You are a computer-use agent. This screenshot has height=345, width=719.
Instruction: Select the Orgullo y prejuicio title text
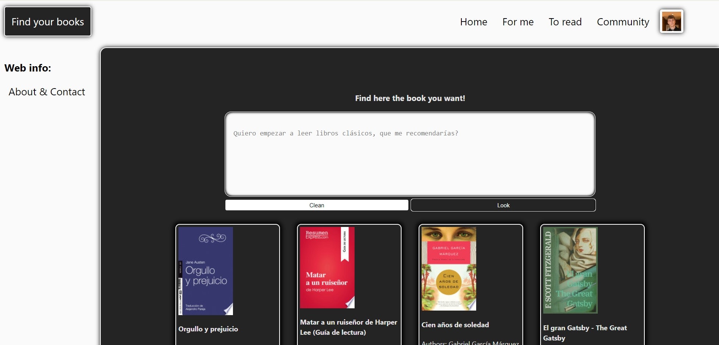(208, 329)
